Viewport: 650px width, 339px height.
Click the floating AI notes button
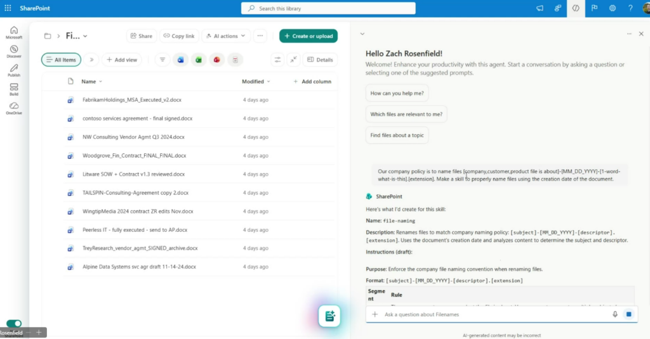(x=329, y=316)
